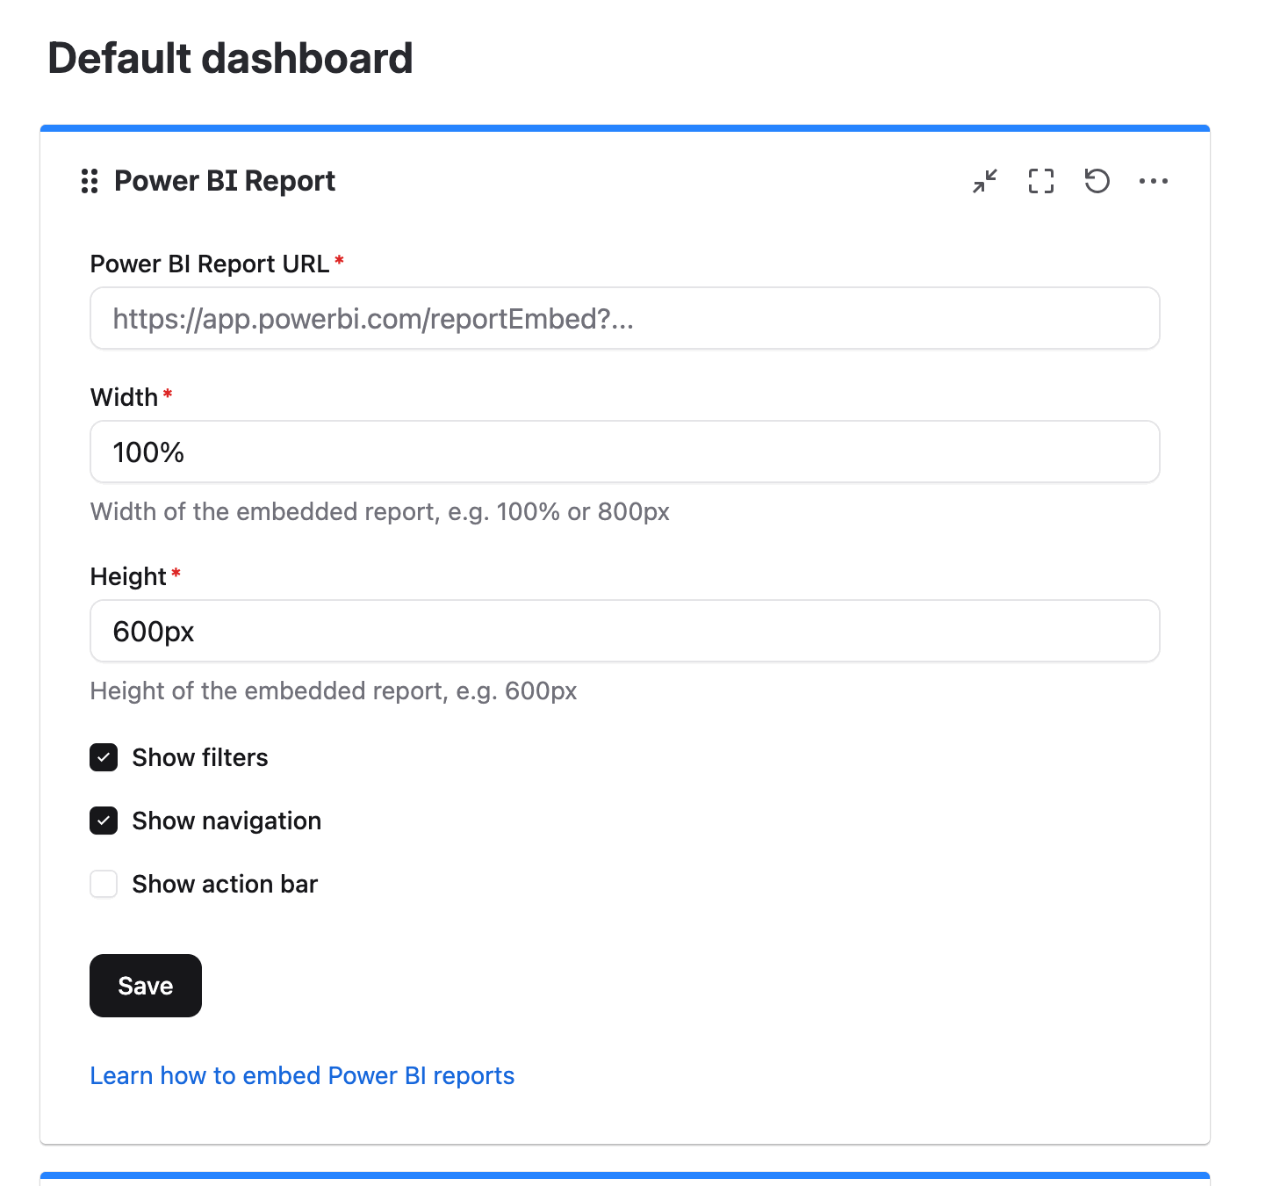Collapse the Power BI Report widget
The width and height of the screenshot is (1266, 1186).
click(x=984, y=181)
